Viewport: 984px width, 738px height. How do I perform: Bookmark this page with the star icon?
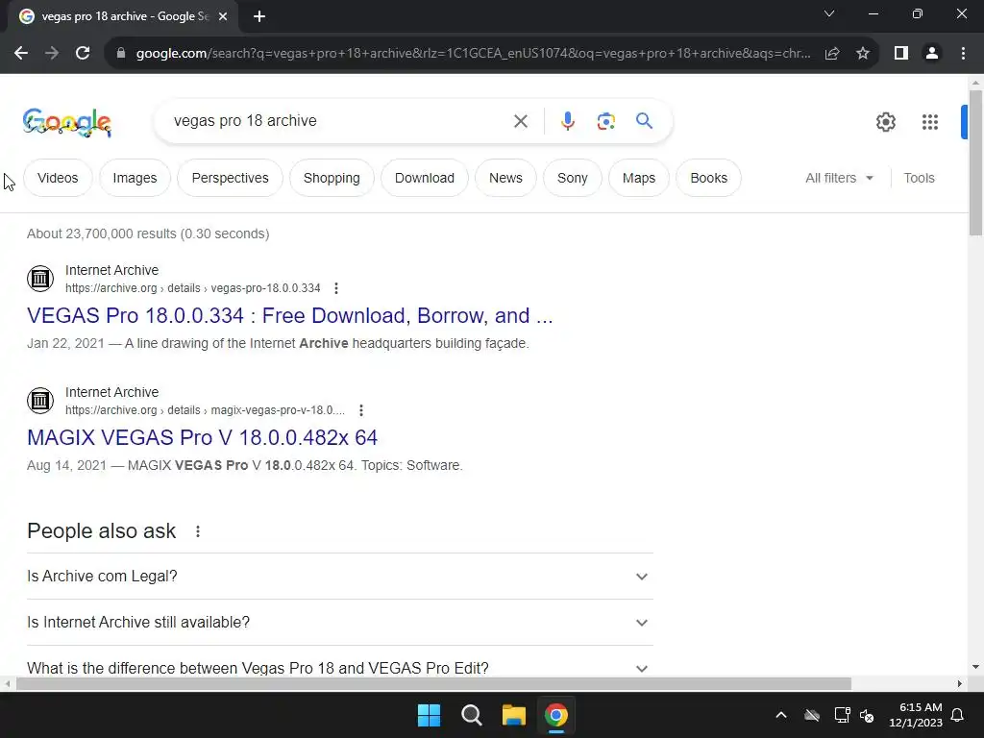(863, 54)
